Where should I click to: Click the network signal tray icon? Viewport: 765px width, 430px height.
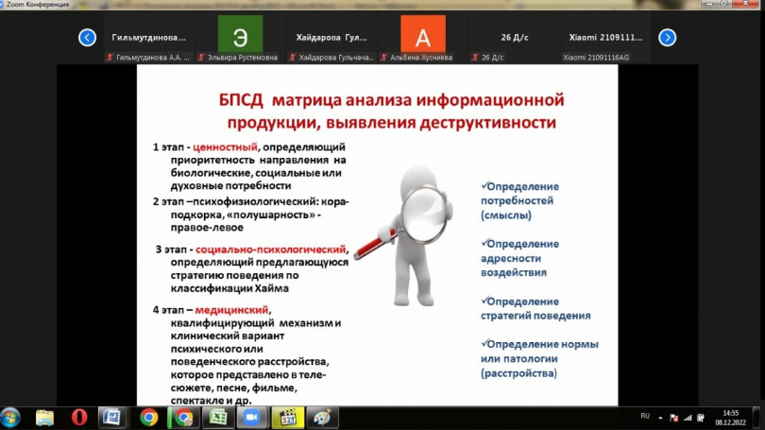(688, 418)
